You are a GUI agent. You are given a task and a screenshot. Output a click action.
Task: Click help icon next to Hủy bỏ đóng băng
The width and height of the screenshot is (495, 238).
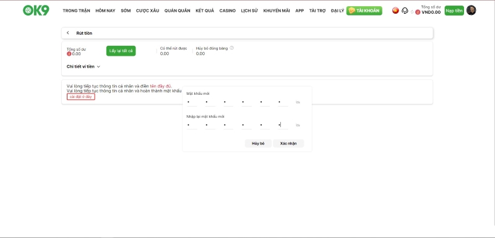(x=231, y=48)
